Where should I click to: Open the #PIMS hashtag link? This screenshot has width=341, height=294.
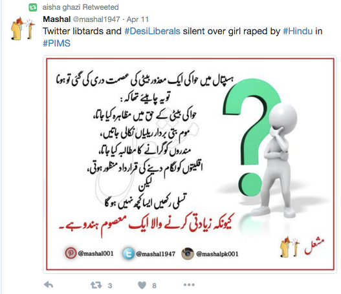(x=56, y=43)
